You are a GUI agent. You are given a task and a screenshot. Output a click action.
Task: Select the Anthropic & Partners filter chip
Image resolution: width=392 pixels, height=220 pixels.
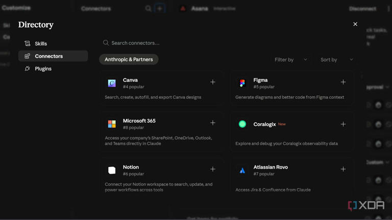click(x=129, y=60)
